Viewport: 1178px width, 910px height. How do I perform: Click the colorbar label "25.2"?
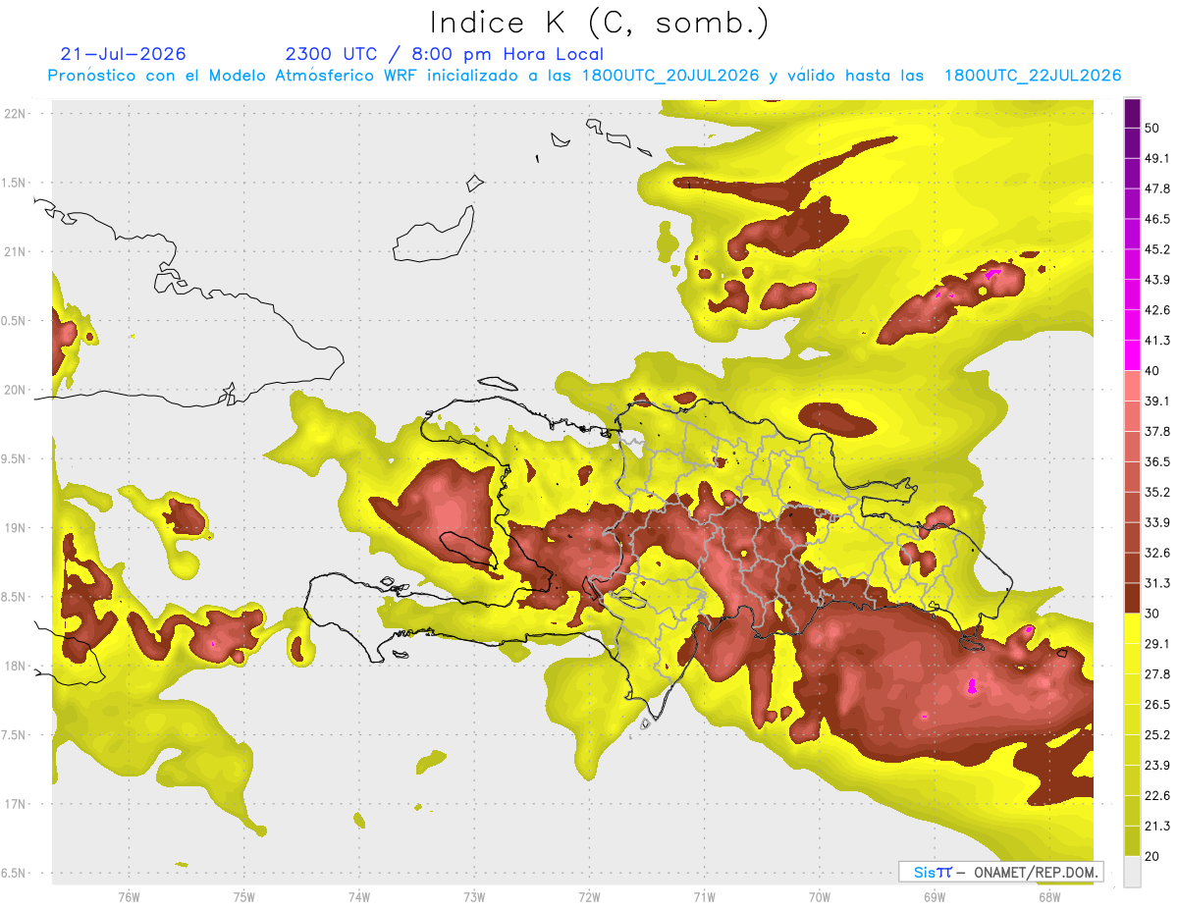tap(1157, 735)
